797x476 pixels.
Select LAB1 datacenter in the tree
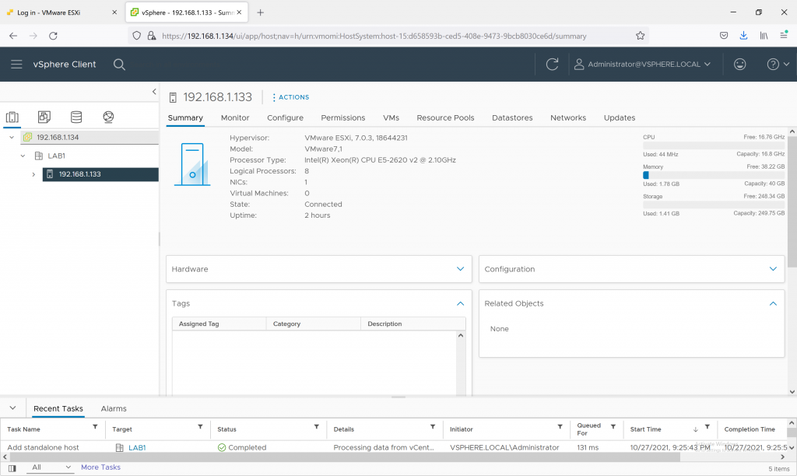[56, 156]
